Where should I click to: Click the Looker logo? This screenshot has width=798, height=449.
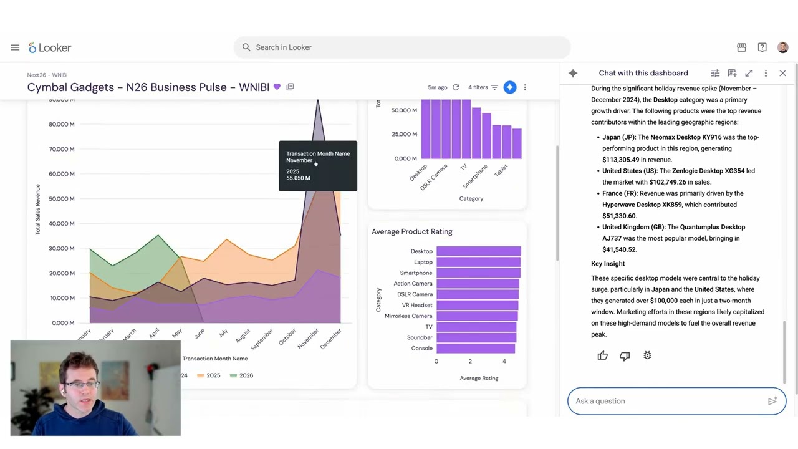click(50, 47)
